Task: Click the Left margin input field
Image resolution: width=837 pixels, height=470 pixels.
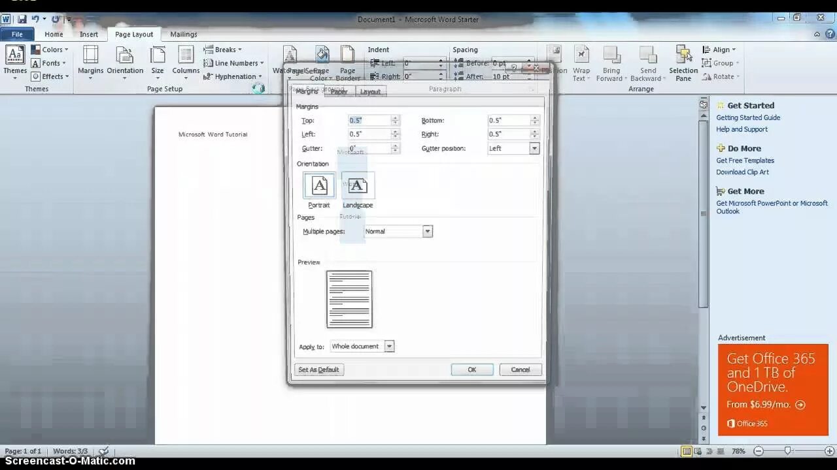Action: [369, 134]
